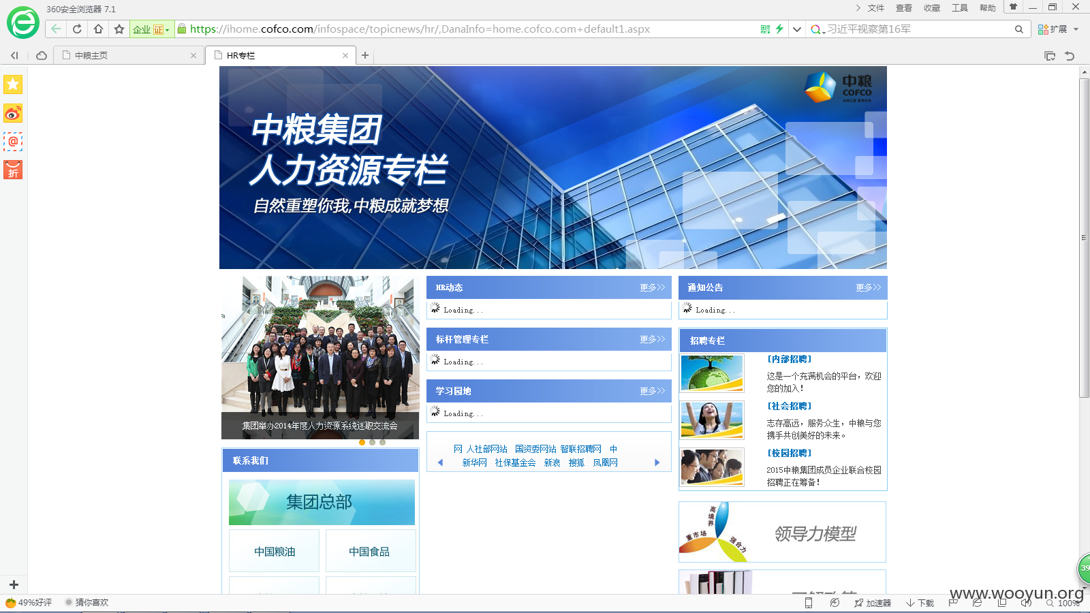
Task: Click the search input field
Action: pos(918,29)
